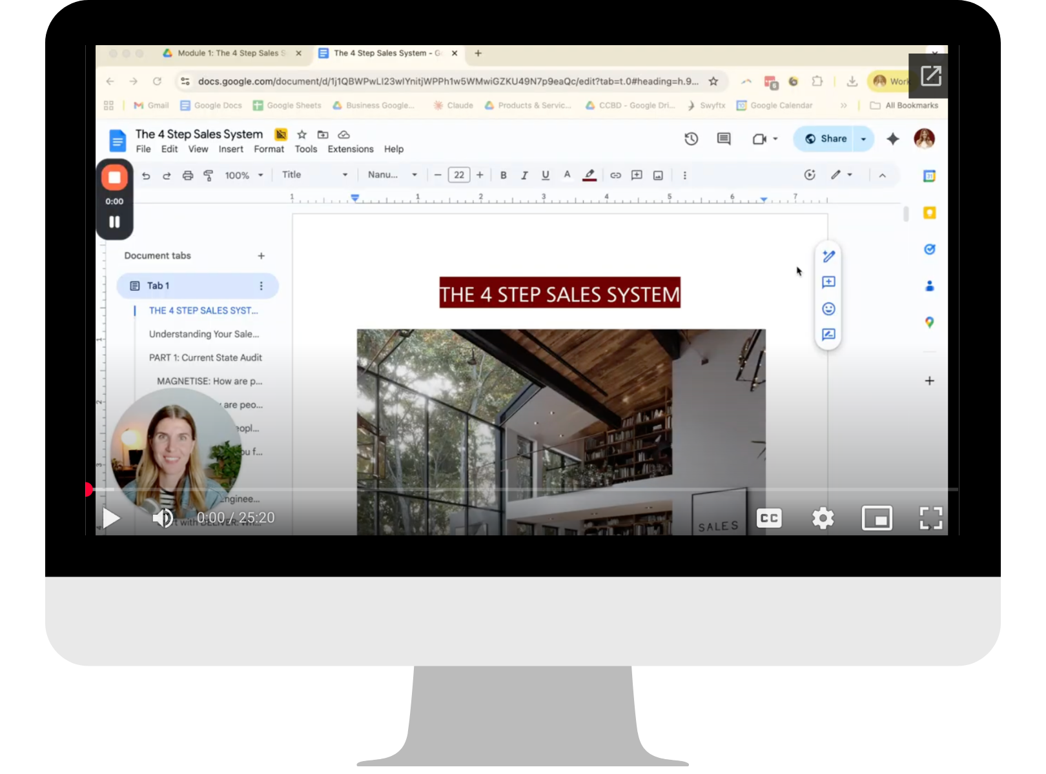1046x774 pixels.
Task: Open more toolbar options
Action: click(x=684, y=175)
